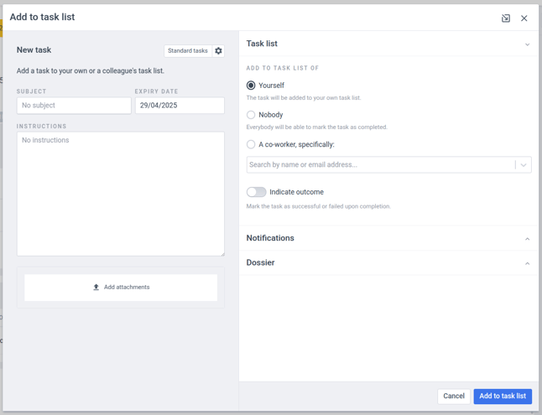542x415 pixels.
Task: Expand the Notifications section chevron
Action: [527, 239]
